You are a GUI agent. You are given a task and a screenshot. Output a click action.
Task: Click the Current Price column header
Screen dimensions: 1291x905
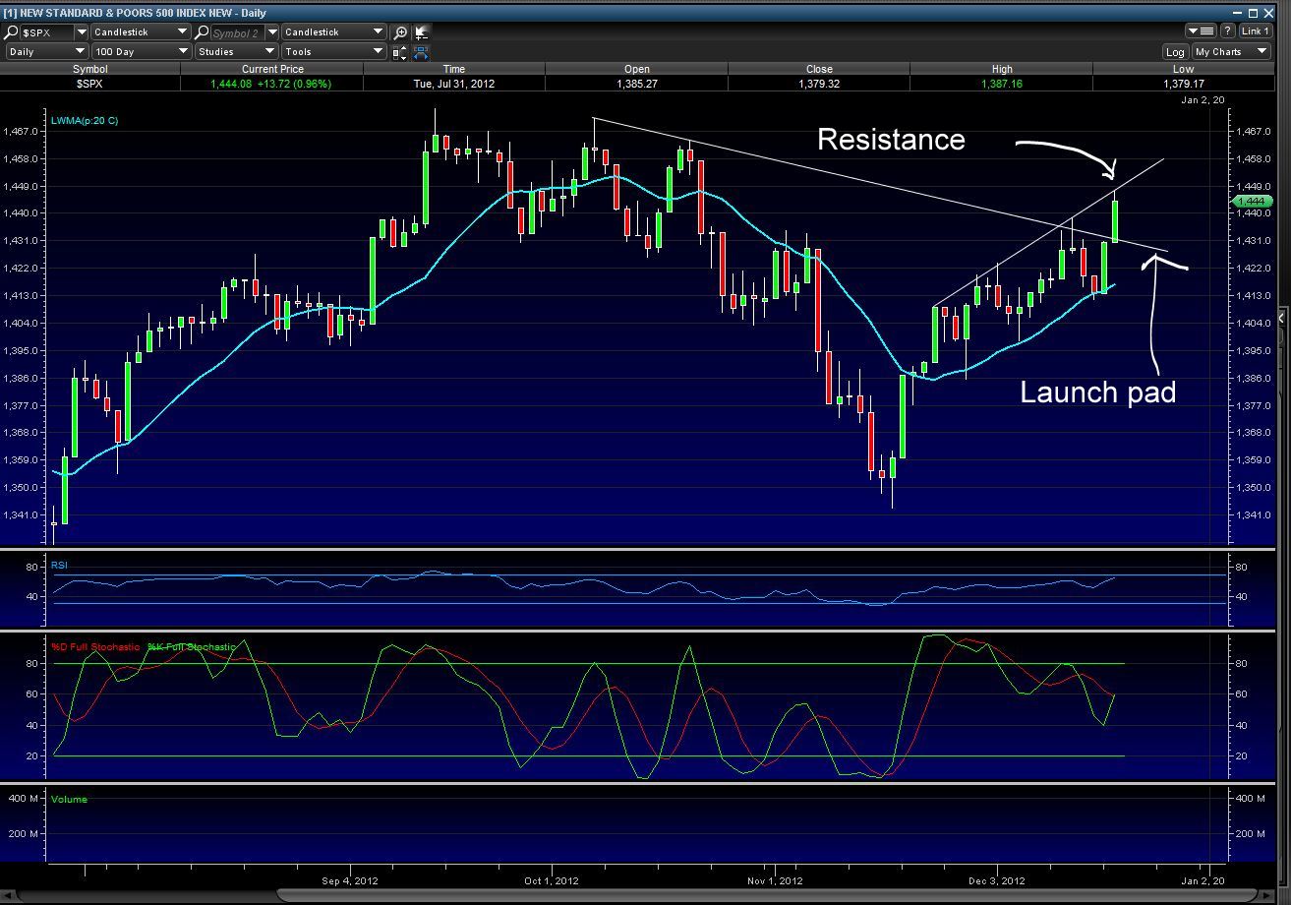(x=272, y=69)
